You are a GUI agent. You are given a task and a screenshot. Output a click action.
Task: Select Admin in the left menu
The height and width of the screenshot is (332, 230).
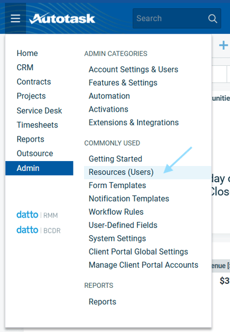pos(39,168)
